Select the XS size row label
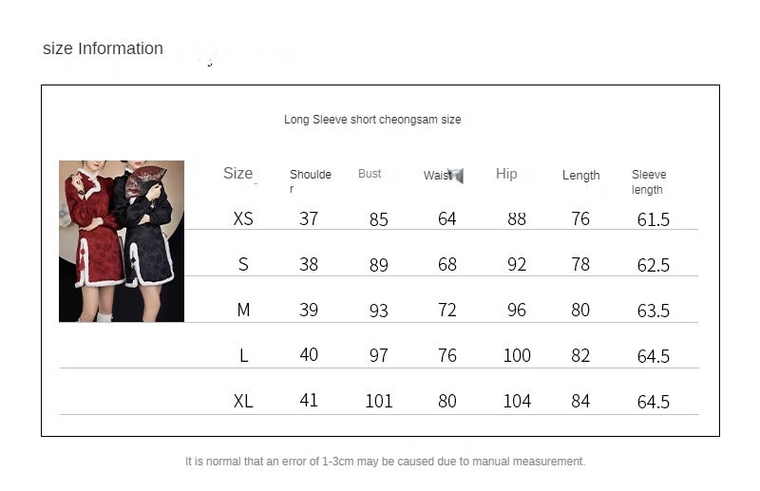The width and height of the screenshot is (760, 491). (x=243, y=218)
